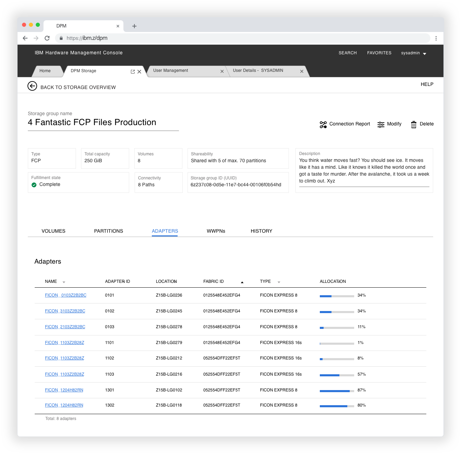Screen dimensions: 461x454
Task: Reload the page with refresh icon
Action: coord(47,38)
